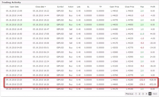Click close price 1.42770

pyautogui.click(x=129, y=47)
